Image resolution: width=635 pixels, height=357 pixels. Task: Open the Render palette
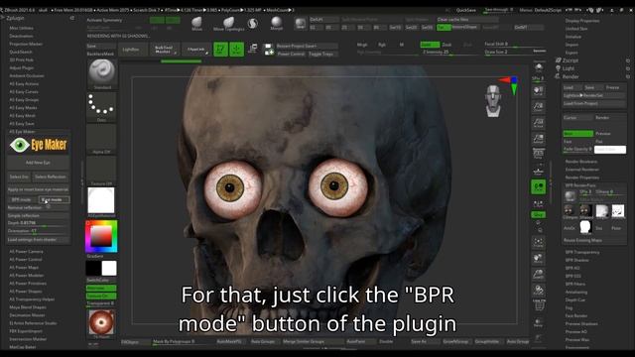[x=571, y=76]
